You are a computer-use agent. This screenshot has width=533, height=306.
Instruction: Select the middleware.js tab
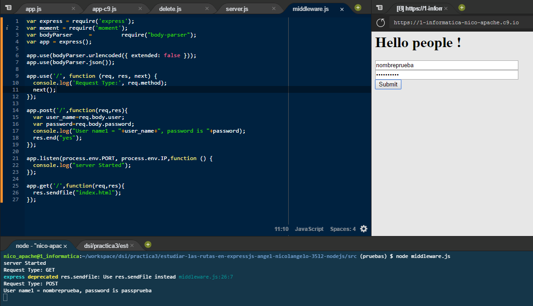click(x=311, y=9)
